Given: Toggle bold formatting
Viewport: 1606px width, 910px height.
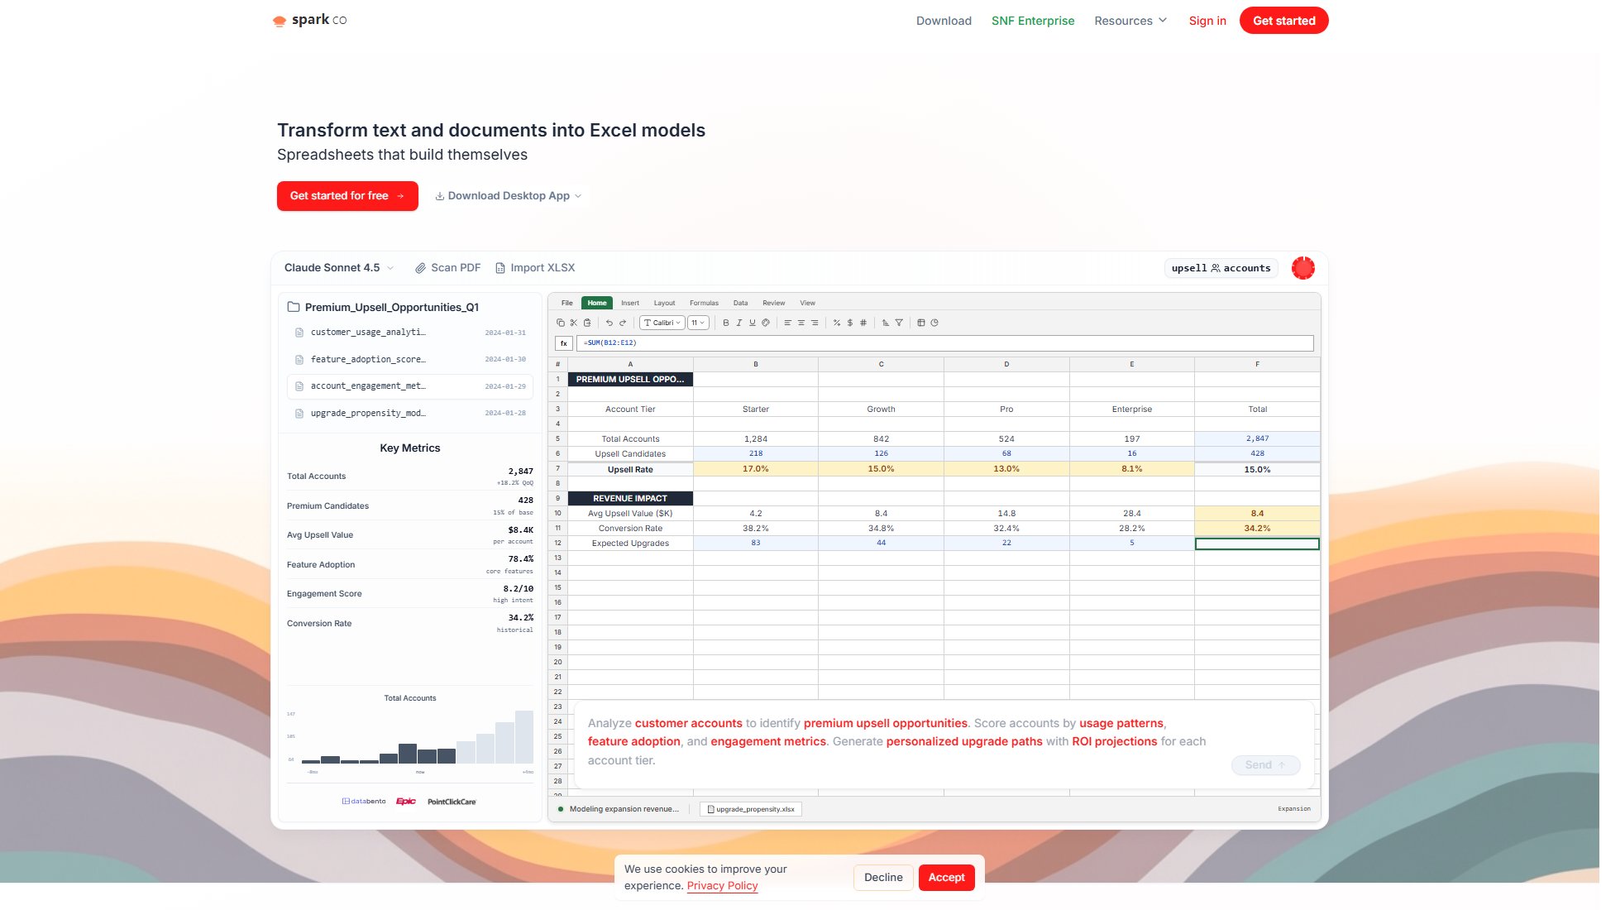Looking at the screenshot, I should coord(726,323).
